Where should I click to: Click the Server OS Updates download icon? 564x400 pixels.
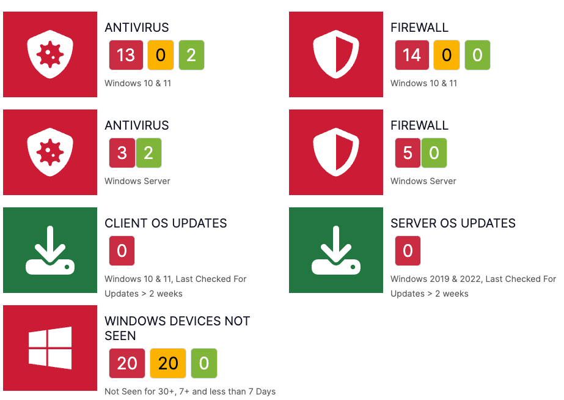coord(336,250)
